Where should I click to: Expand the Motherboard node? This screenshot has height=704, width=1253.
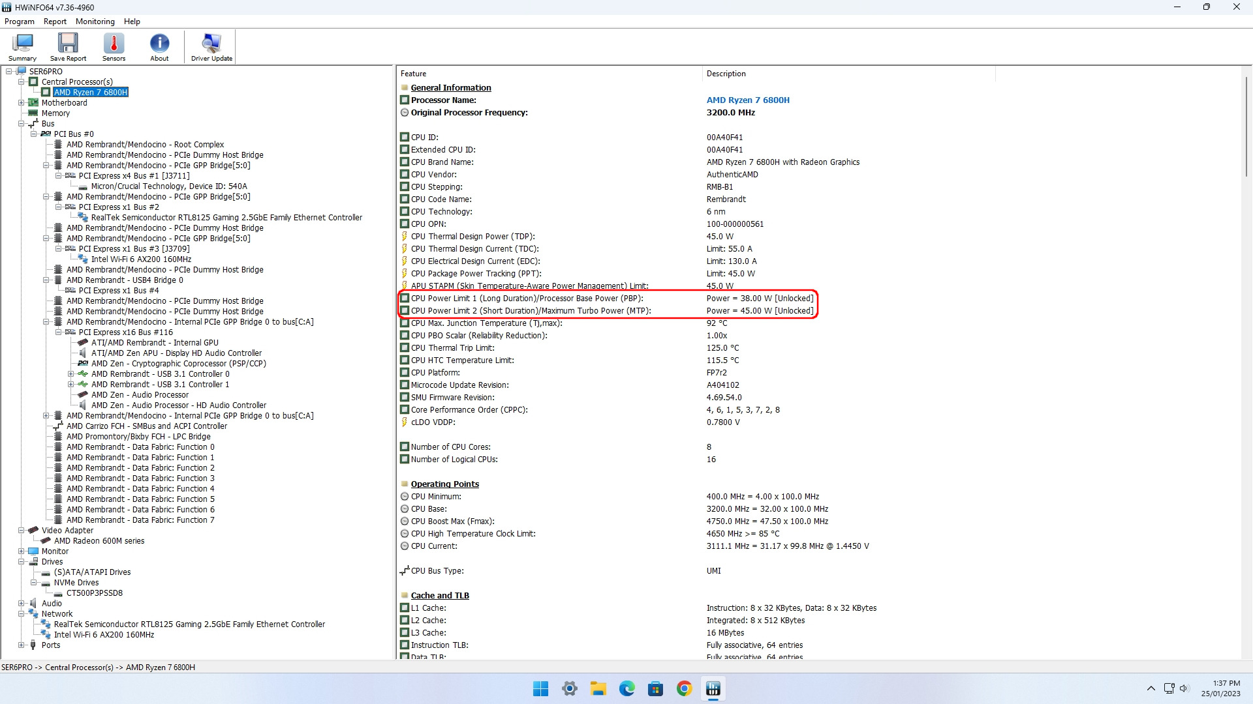(22, 103)
